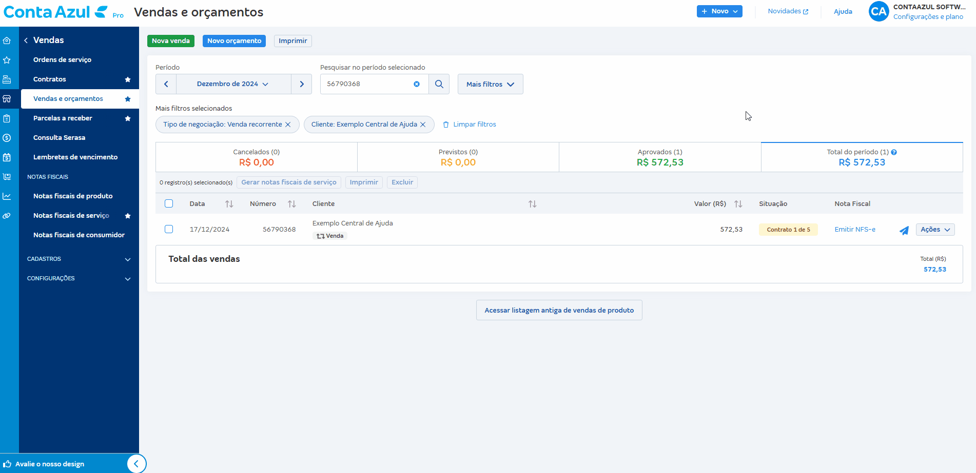The width and height of the screenshot is (976, 473).
Task: Open the home icon in the left rail
Action: click(7, 40)
